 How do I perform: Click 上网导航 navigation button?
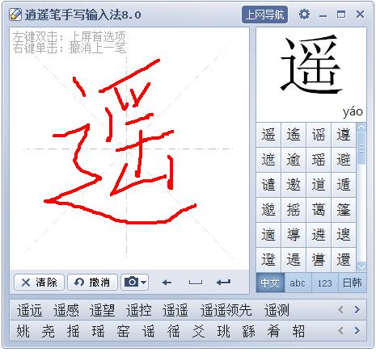point(264,15)
